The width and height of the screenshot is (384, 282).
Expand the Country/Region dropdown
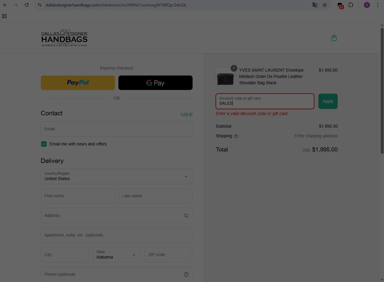pos(116,176)
